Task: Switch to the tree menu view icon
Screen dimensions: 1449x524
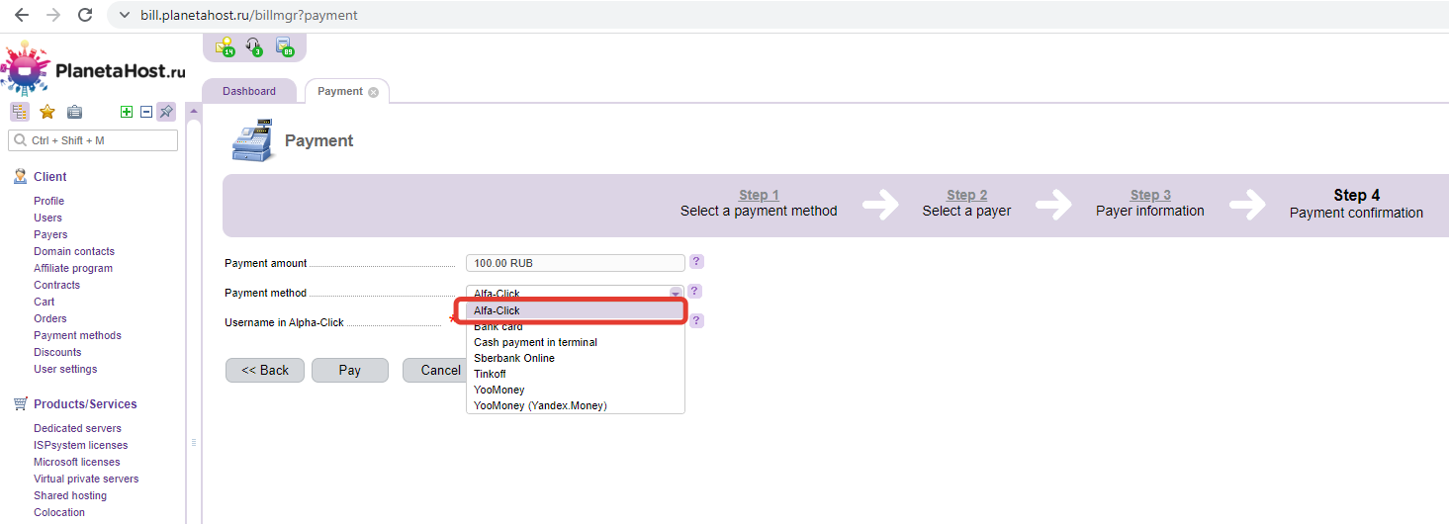Action: pyautogui.click(x=19, y=112)
